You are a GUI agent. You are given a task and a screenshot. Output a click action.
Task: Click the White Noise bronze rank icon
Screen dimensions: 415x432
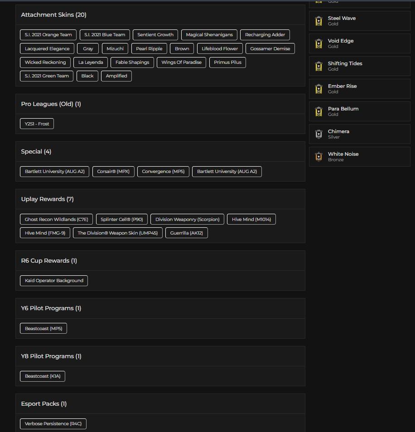318,157
